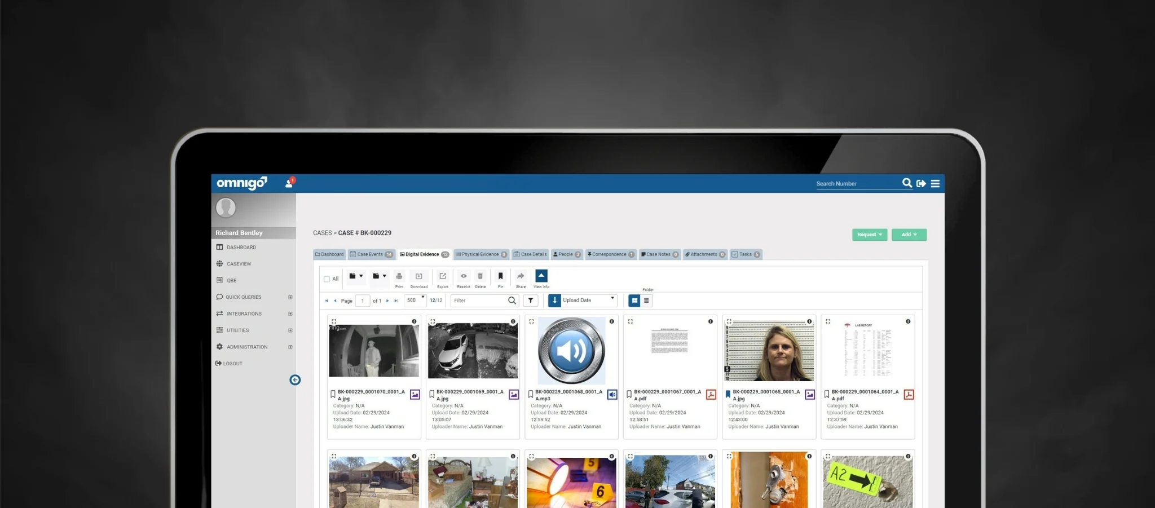Screen dimensions: 1155x508
Task: Toggle the View info panel button
Action: click(x=541, y=276)
